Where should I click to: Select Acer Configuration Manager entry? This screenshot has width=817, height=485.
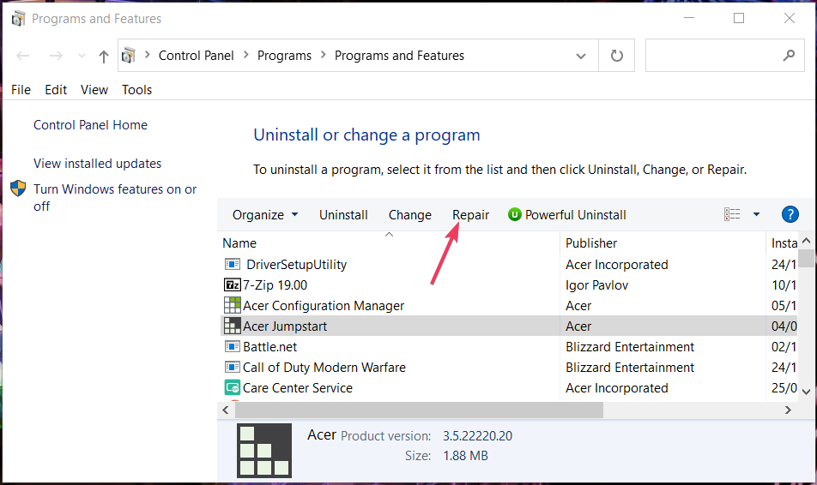pyautogui.click(x=324, y=305)
